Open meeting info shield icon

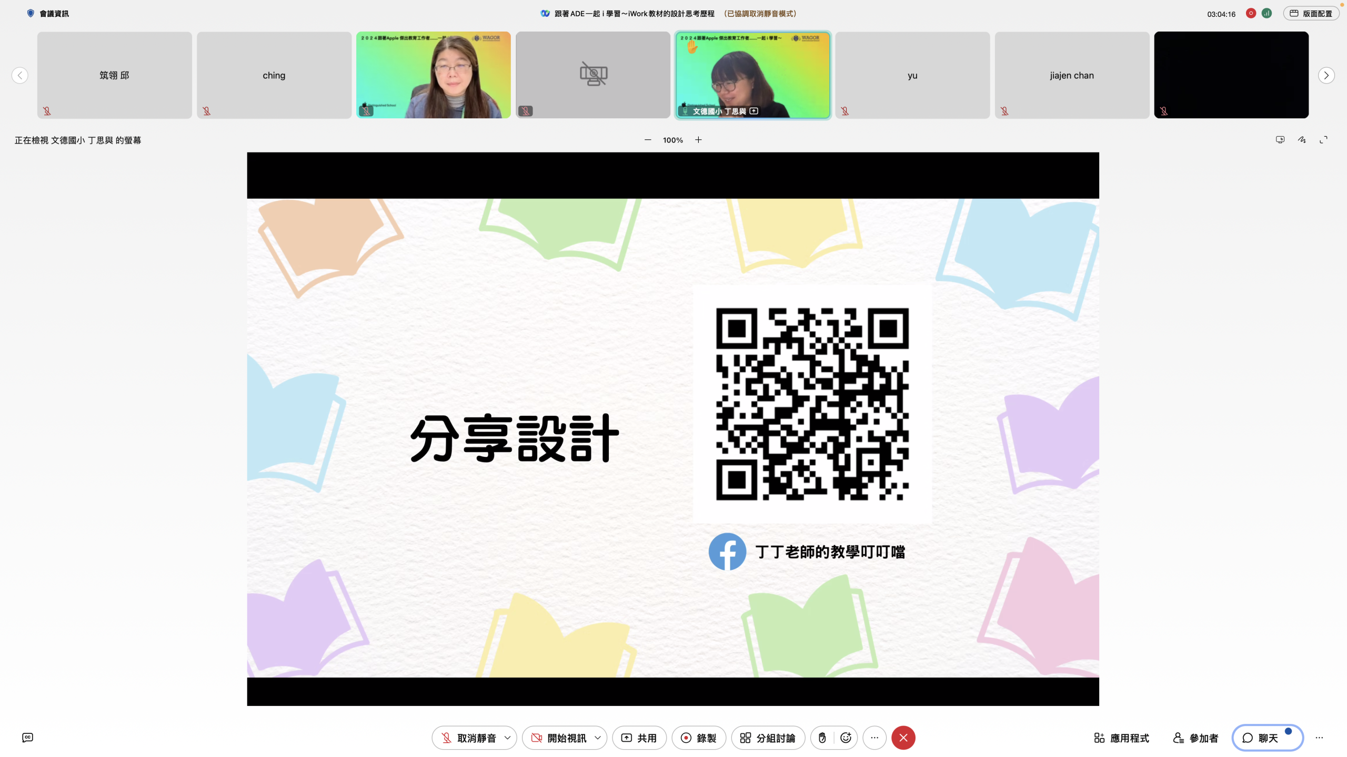[x=31, y=14]
